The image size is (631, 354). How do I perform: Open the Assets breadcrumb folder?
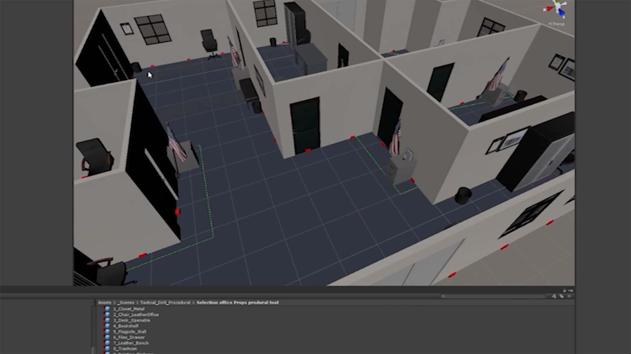coord(105,302)
